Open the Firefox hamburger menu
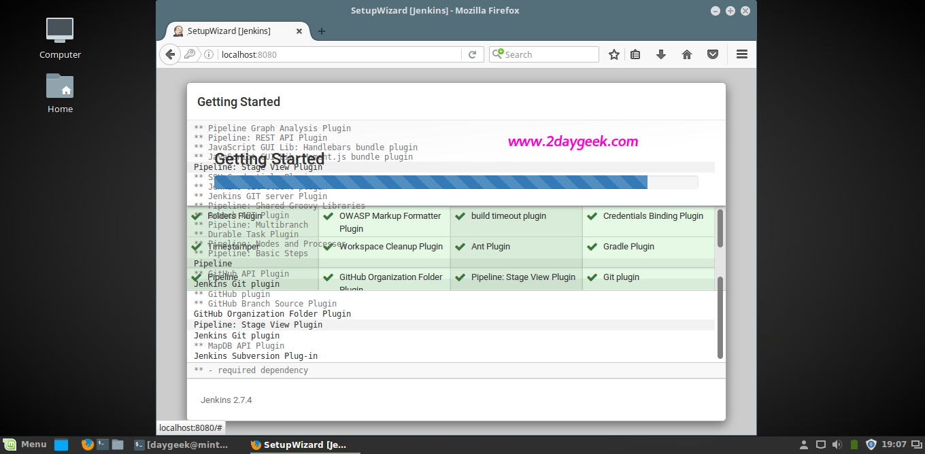 tap(742, 54)
